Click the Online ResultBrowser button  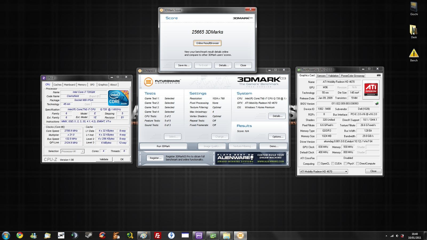pos(207,43)
